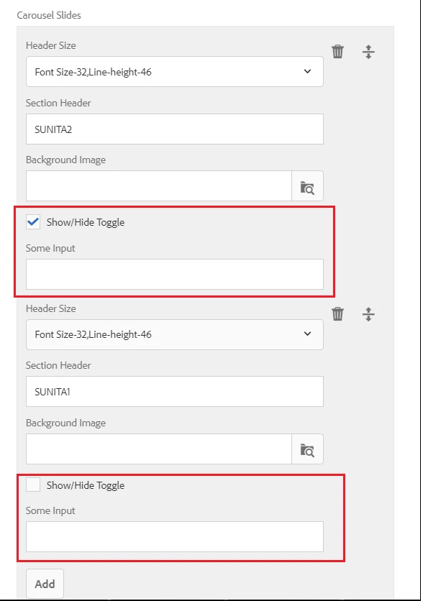
Task: Click Background Image path field of first slide
Action: tap(159, 186)
